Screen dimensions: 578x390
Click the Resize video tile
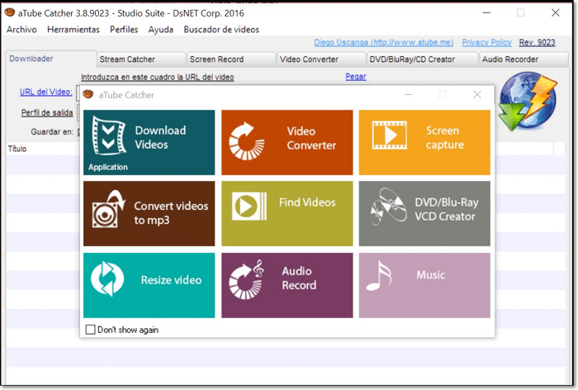coord(149,284)
